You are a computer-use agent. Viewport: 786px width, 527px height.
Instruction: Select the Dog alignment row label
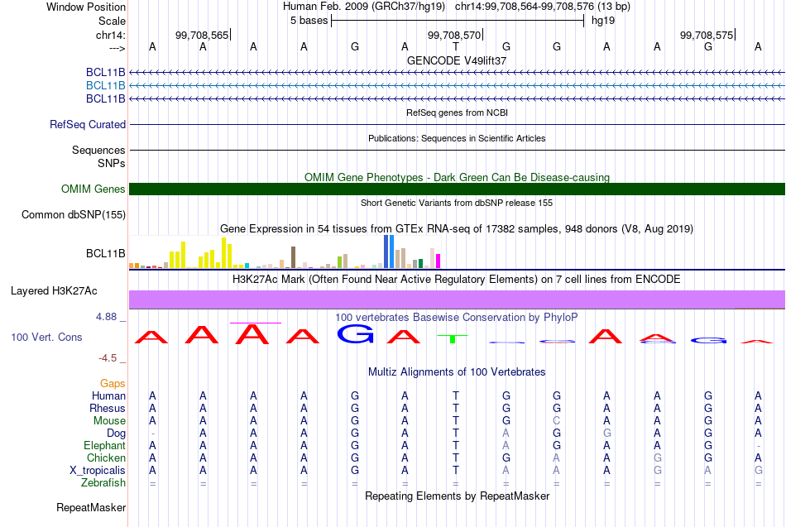click(x=116, y=434)
